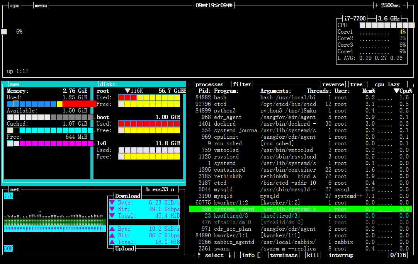Image resolution: width=418 pixels, height=264 pixels.
Task: Switch to next network interface with n
Action: [x=172, y=189]
